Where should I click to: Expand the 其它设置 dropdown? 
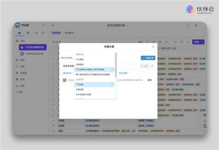[124, 73]
